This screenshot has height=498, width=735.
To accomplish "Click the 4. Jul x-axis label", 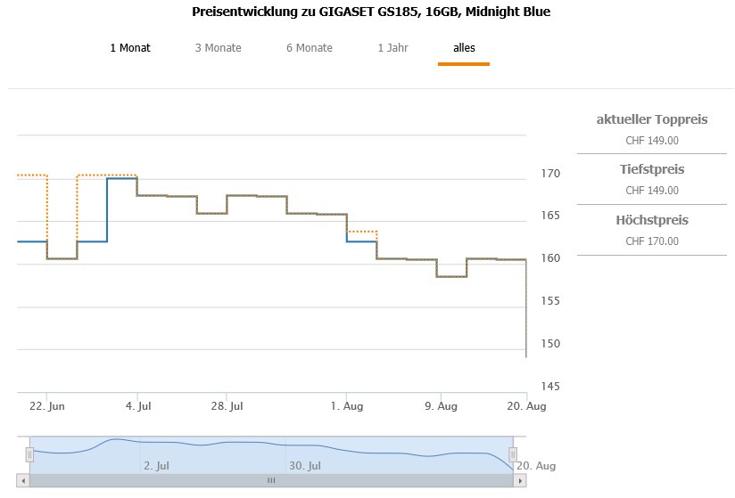I will coord(138,406).
